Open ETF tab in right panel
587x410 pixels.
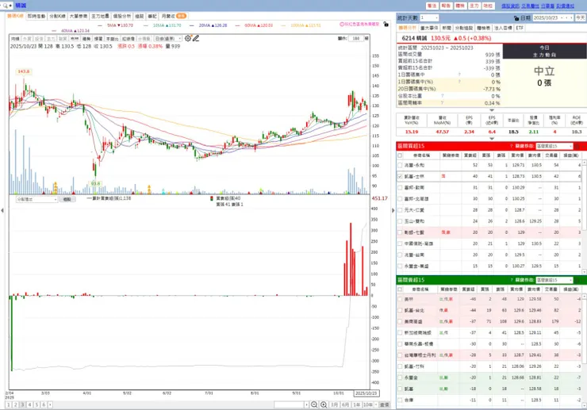[x=520, y=28]
